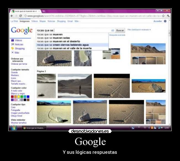Viewport: 180px width, 161px height.
Task: Open Noticias in top navigation
Action: (51, 21)
